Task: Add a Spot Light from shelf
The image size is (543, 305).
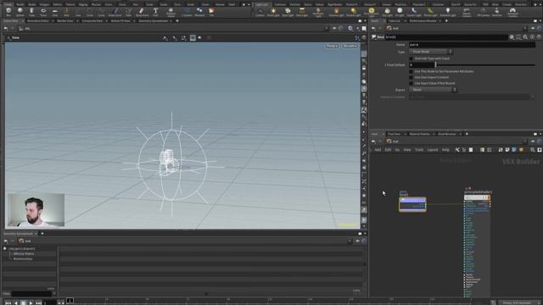Action: pos(288,12)
